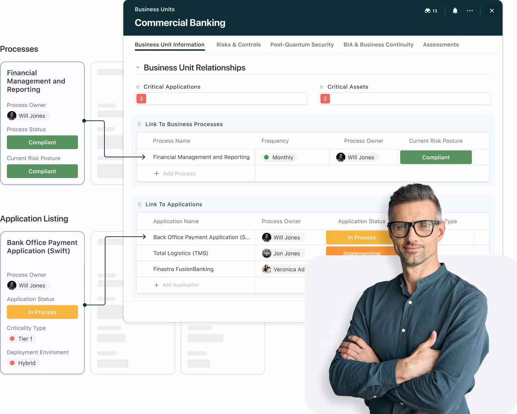Select the Total Logistics (TMS) row
Image resolution: width=517 pixels, height=414 pixels.
tap(181, 253)
